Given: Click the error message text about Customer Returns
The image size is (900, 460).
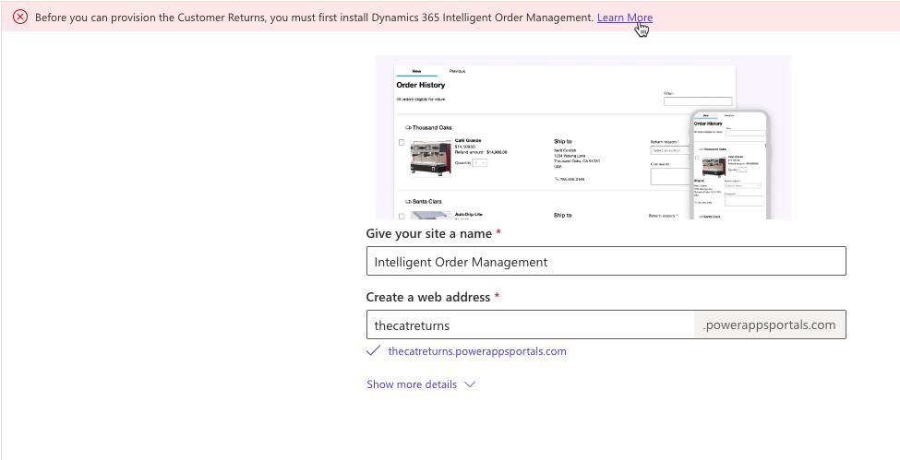Looking at the screenshot, I should coord(314,18).
